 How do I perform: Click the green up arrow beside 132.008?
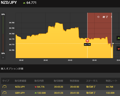point(36,93)
